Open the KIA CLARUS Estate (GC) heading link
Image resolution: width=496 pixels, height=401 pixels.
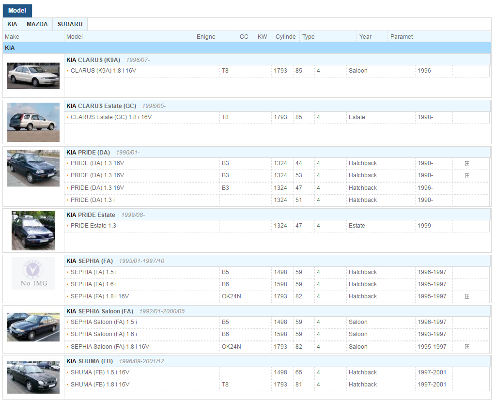101,106
